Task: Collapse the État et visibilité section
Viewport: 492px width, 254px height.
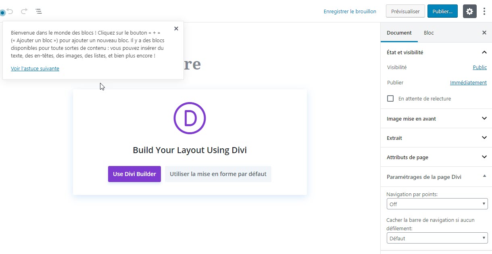Action: (x=484, y=52)
